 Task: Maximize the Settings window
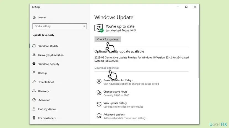click(186, 7)
